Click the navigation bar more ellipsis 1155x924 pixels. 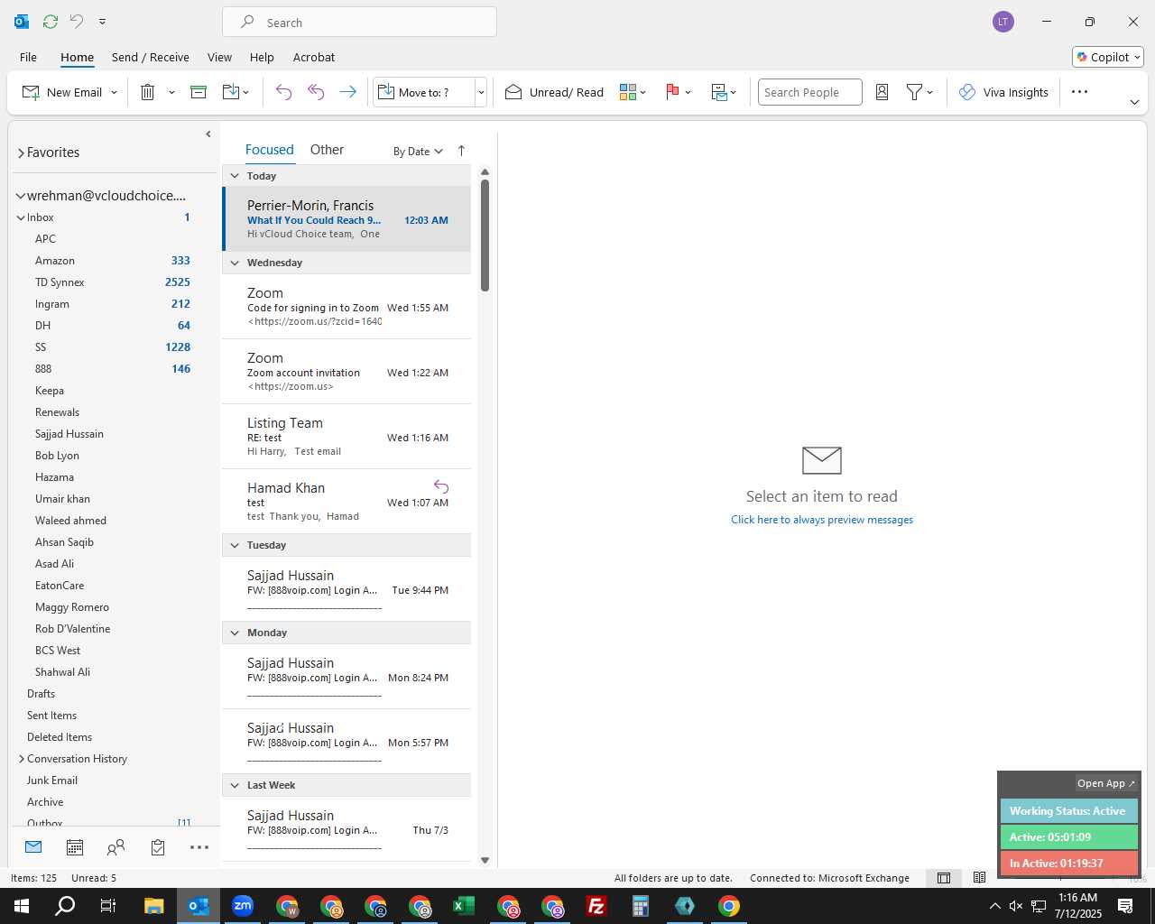click(x=199, y=847)
